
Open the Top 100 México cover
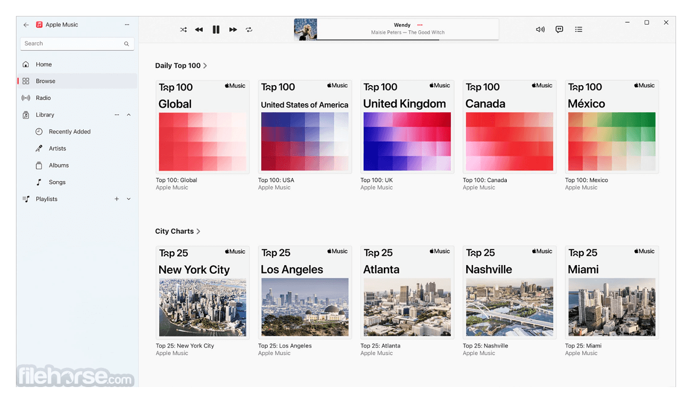coord(612,127)
